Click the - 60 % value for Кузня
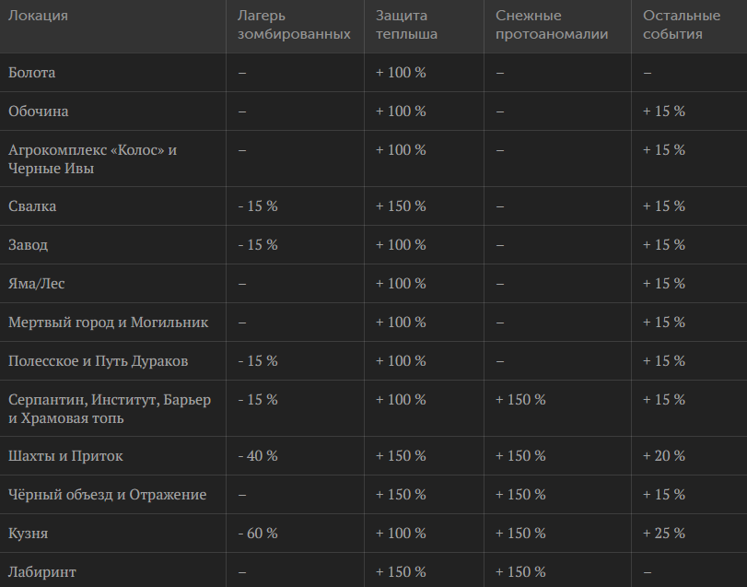Image resolution: width=747 pixels, height=587 pixels. [x=258, y=533]
